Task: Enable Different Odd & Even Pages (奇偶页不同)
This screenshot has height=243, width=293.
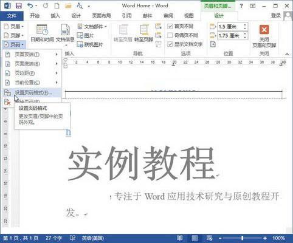Action: [x=170, y=35]
